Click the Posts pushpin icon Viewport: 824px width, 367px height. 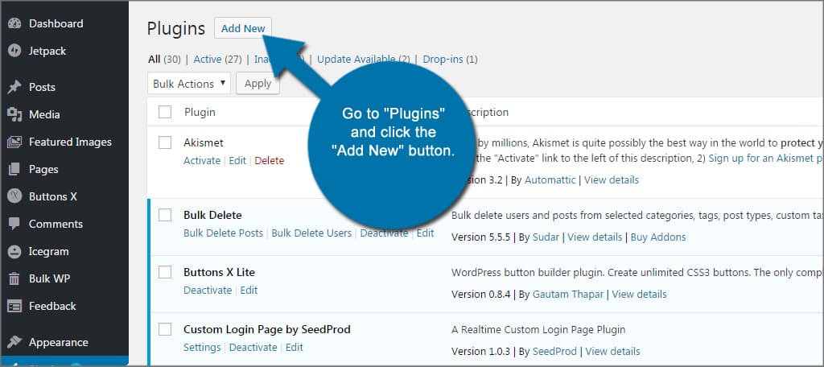(14, 87)
